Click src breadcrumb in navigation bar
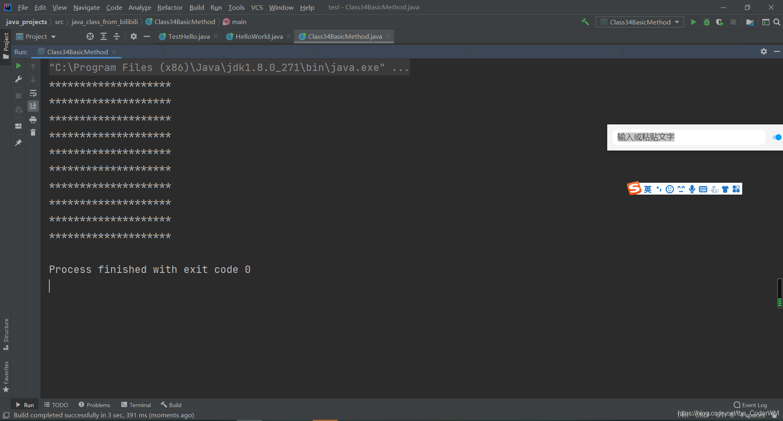Image resolution: width=783 pixels, height=421 pixels. point(59,22)
